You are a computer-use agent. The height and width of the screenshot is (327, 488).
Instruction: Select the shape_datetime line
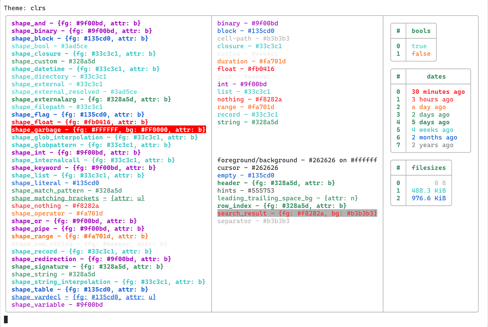86,69
